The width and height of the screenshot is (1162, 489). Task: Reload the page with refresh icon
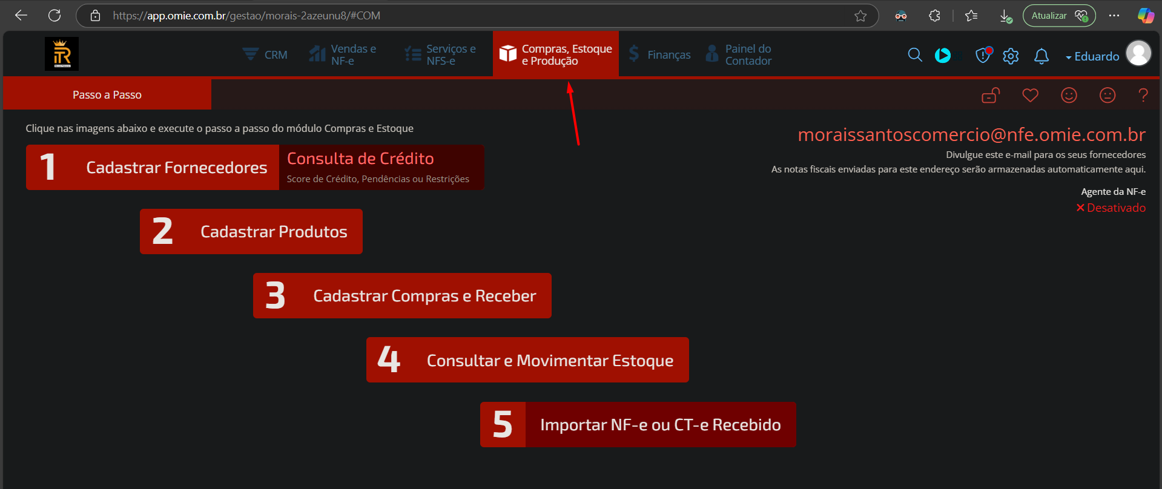pyautogui.click(x=54, y=16)
